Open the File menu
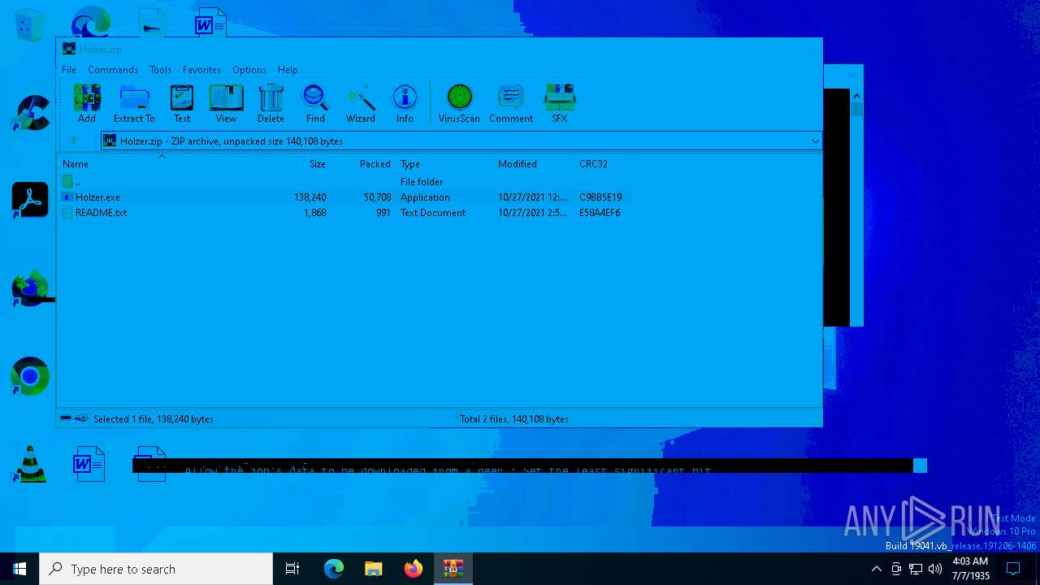This screenshot has width=1040, height=585. click(69, 70)
